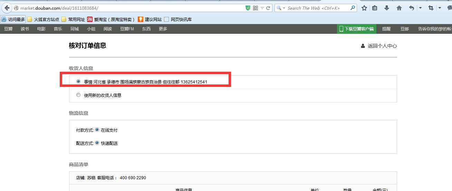The width and height of the screenshot is (452, 191).
Task: Open 豆瓣FM in site navigation
Action: (127, 29)
